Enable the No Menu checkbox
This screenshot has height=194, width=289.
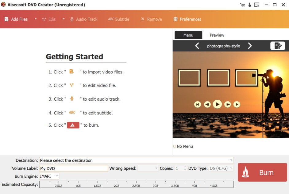[x=175, y=146]
